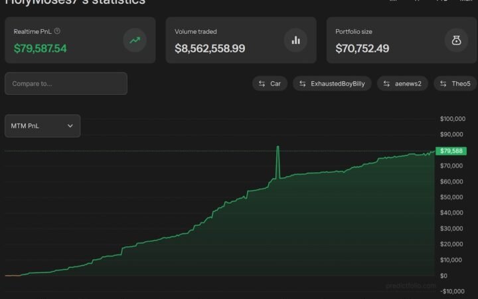
Task: Open the MTM PnL dropdown
Action: [x=42, y=126]
